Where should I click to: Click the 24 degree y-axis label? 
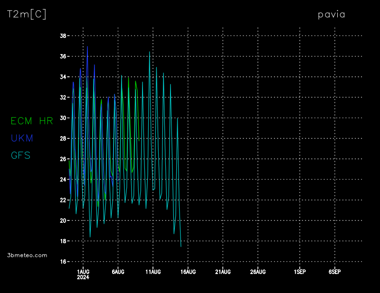click(63, 180)
